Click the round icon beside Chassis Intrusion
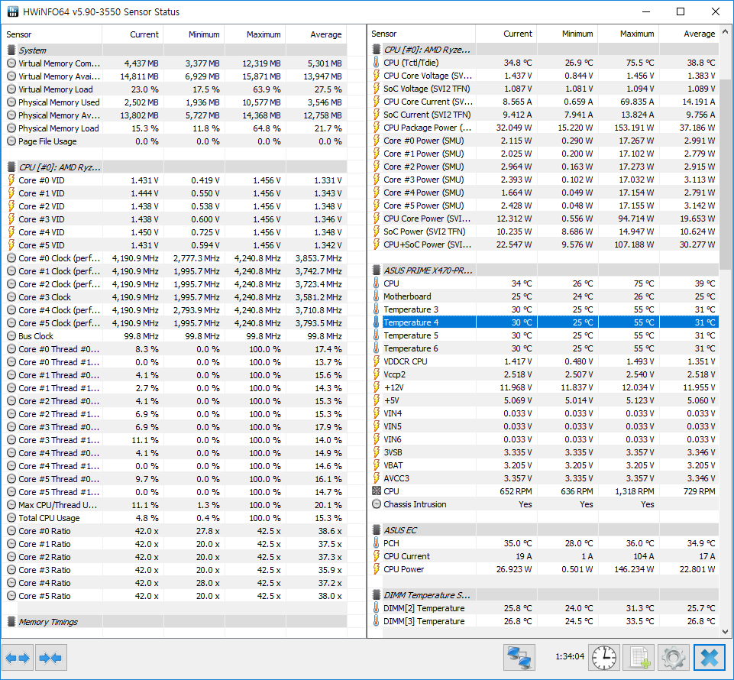 pos(377,504)
